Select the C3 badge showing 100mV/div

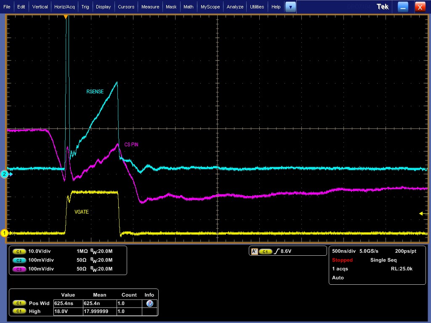tap(19, 269)
